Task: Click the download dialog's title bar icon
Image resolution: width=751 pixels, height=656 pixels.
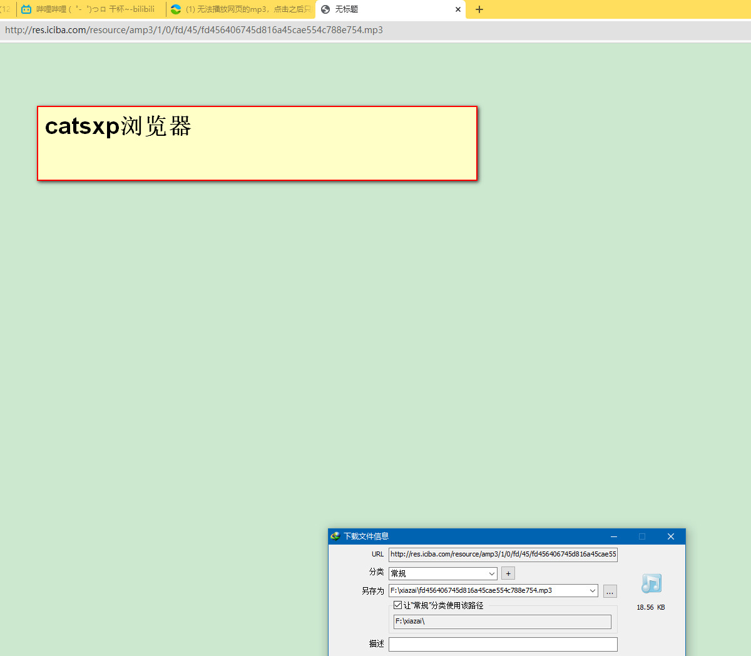Action: [x=335, y=536]
